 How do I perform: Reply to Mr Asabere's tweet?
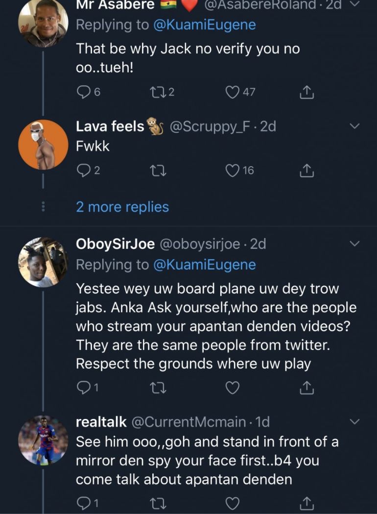click(83, 92)
